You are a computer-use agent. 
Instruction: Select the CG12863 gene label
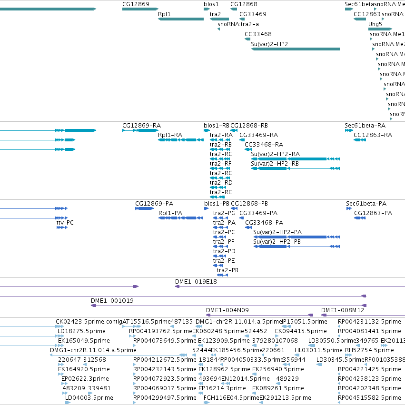point(367,14)
